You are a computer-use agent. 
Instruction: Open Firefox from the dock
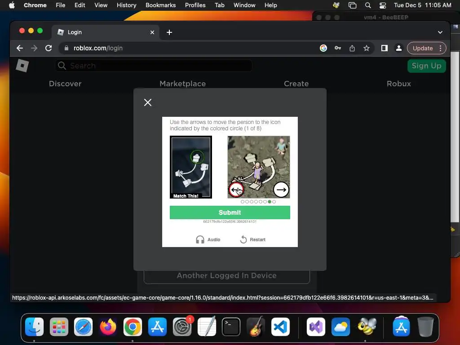[x=108, y=327]
